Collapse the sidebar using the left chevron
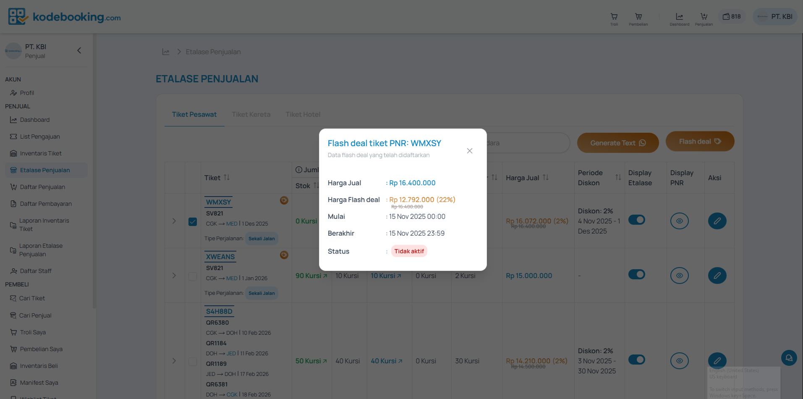The width and height of the screenshot is (803, 399). 79,50
